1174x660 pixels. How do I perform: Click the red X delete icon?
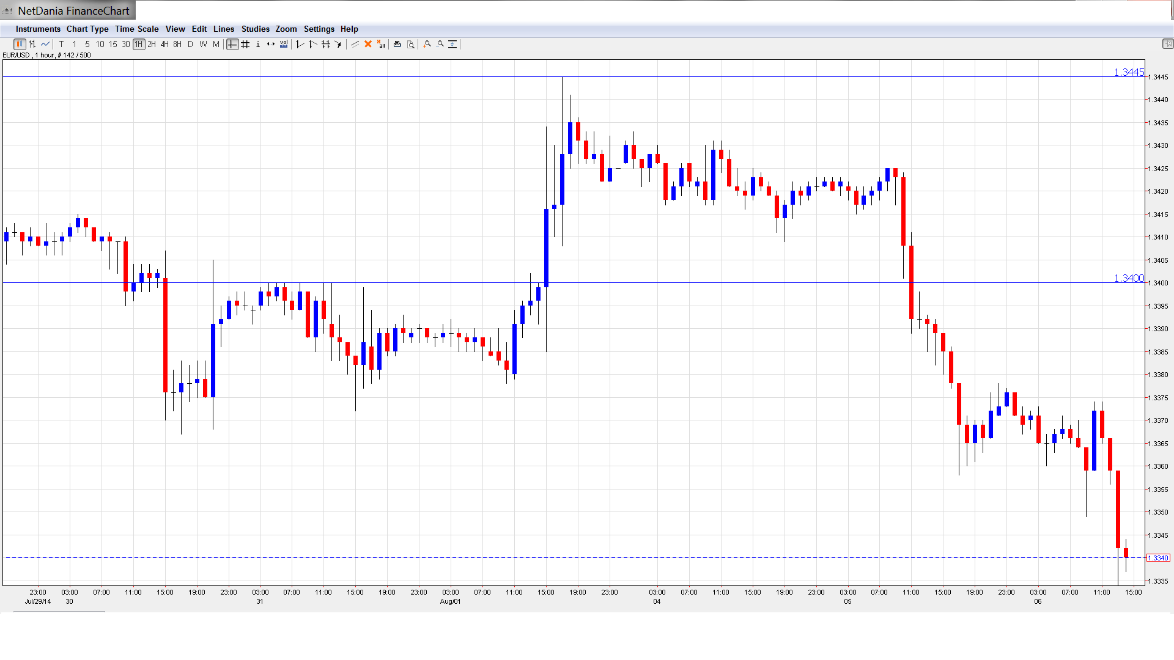click(x=368, y=44)
